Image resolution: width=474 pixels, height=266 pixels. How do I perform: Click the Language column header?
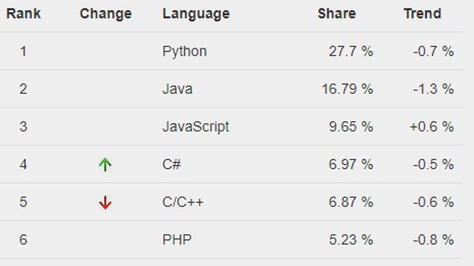point(196,14)
